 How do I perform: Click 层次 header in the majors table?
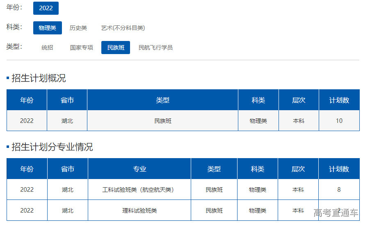coord(298,169)
